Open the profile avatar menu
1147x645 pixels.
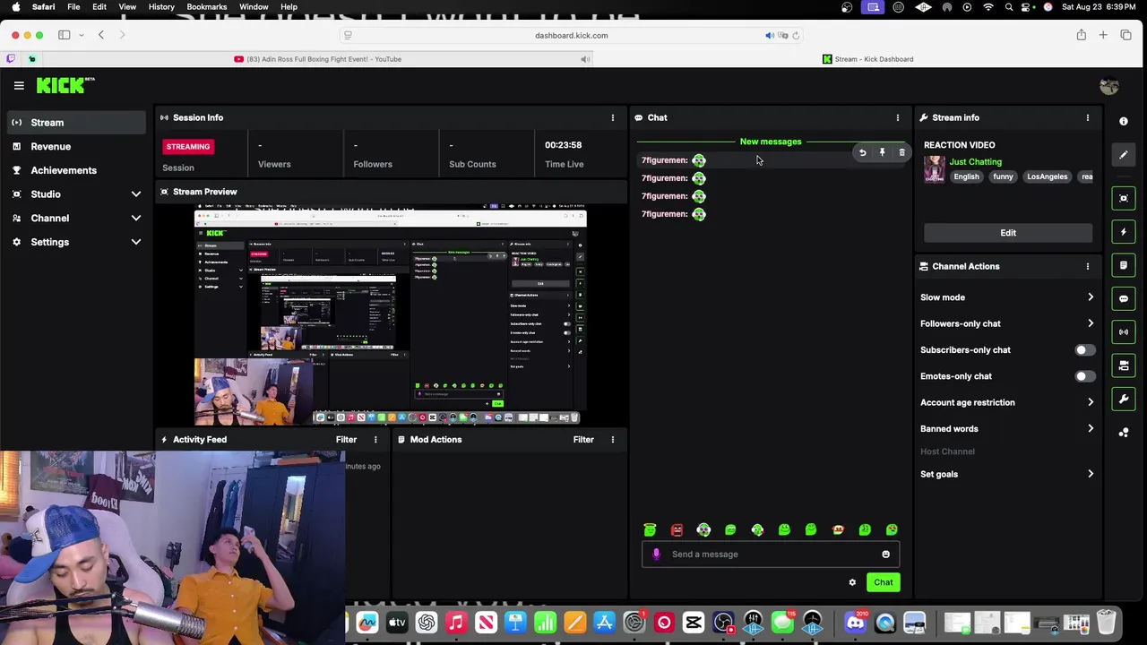tap(1109, 86)
